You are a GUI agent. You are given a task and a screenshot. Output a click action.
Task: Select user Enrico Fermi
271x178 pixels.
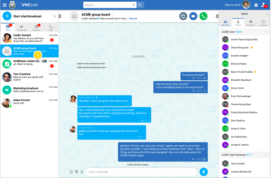click(x=244, y=88)
